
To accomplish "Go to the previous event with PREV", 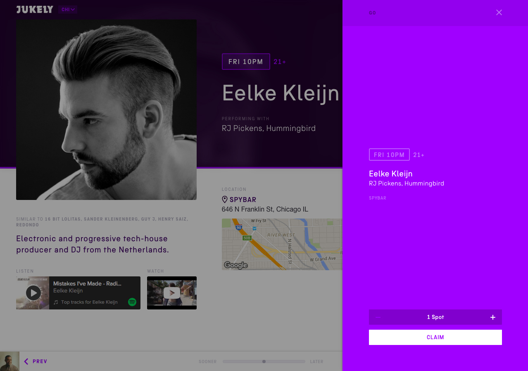I will 36,361.
